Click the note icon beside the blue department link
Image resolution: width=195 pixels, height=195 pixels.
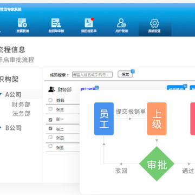click(x=97, y=88)
